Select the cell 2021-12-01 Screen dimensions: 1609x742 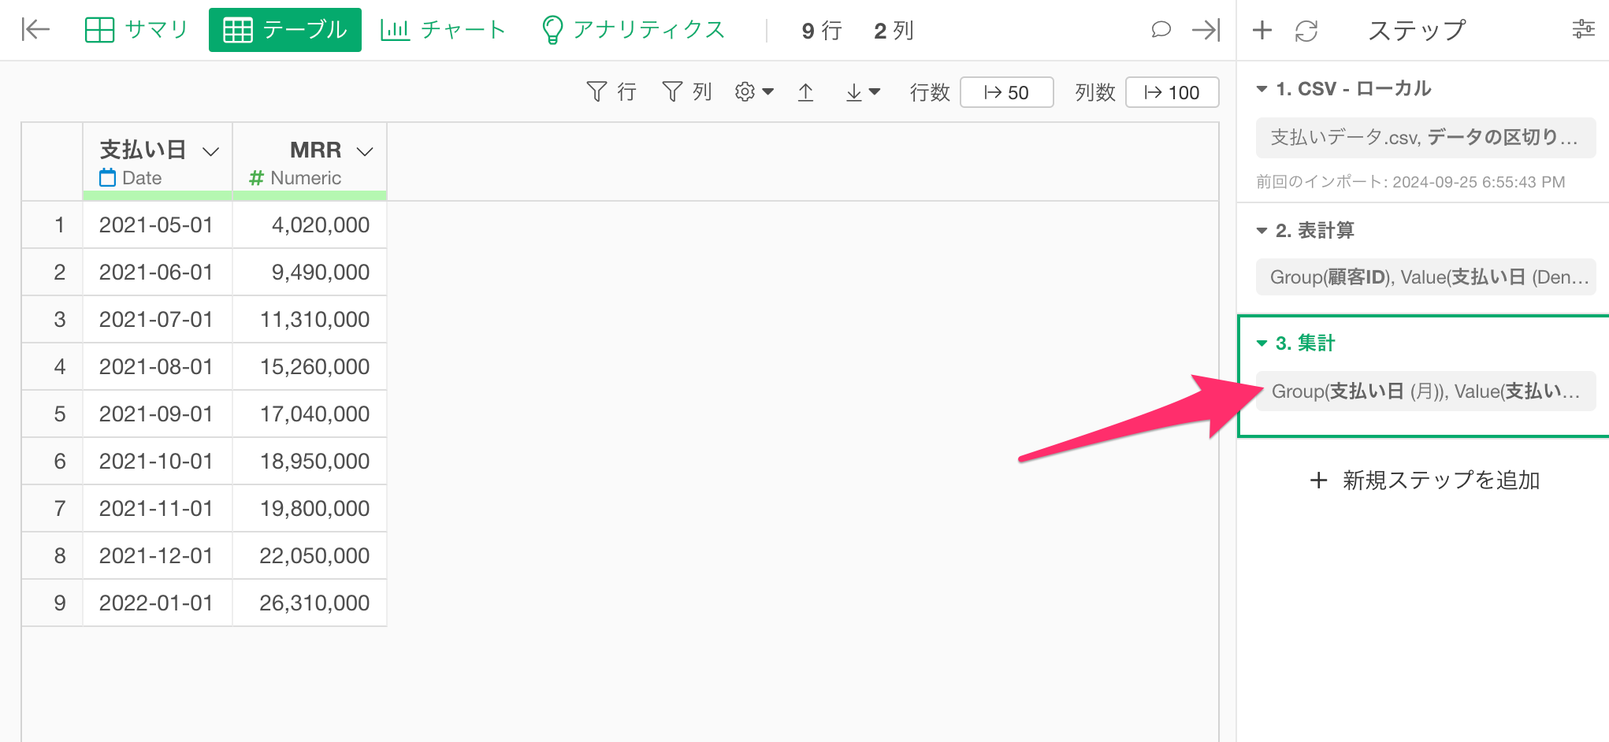click(x=157, y=556)
